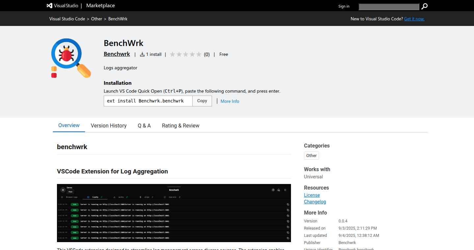Open the More Info link

coord(230,101)
